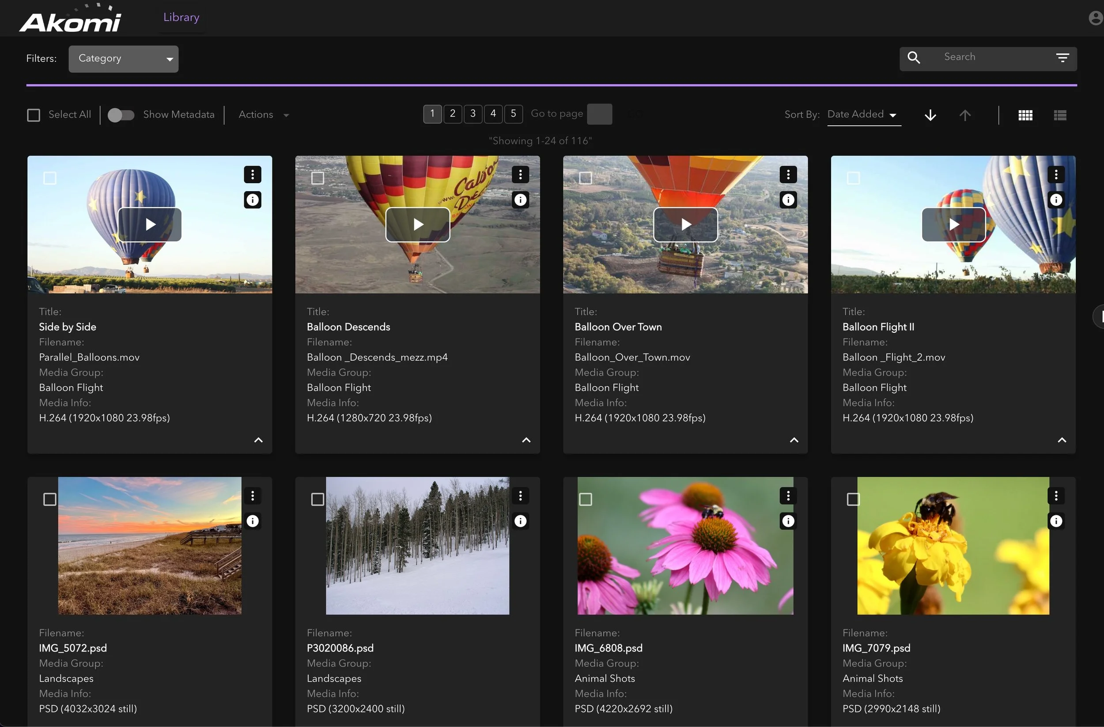1104x727 pixels.
Task: Open info for Side by Side video
Action: pos(252,200)
